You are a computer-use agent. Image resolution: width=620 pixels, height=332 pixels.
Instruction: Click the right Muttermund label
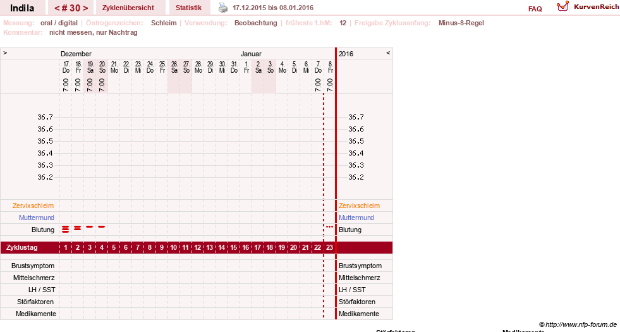point(356,218)
